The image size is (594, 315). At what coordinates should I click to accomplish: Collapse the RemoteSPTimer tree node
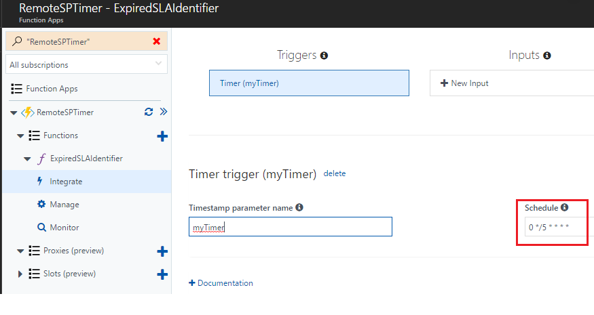[x=14, y=112]
